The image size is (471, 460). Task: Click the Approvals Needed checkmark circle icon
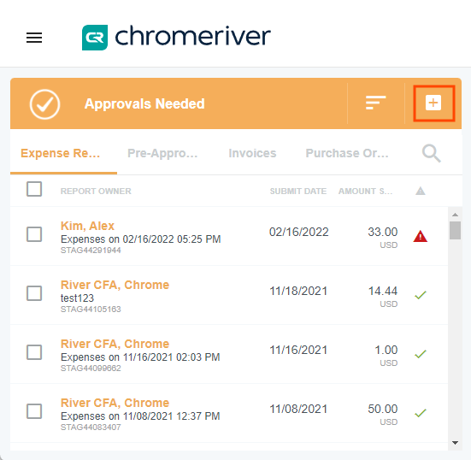point(44,104)
